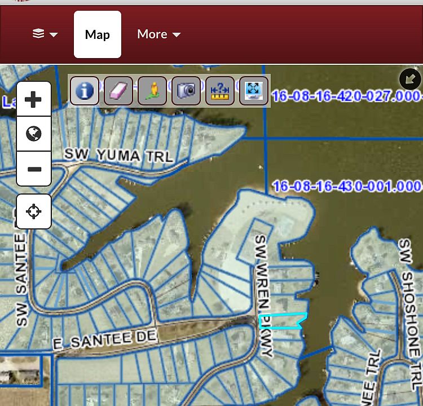Select the ruler measure tool

pos(220,91)
